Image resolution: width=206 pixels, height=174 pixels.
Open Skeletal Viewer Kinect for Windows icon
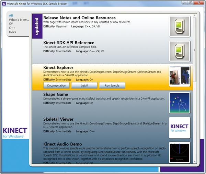[x=179, y=128]
